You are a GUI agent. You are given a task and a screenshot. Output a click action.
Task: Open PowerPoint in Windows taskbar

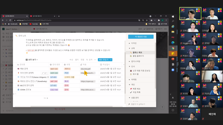(x=173, y=59)
